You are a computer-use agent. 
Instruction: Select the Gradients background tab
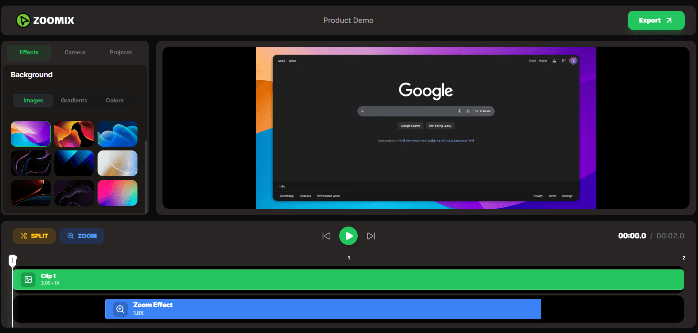pyautogui.click(x=74, y=101)
